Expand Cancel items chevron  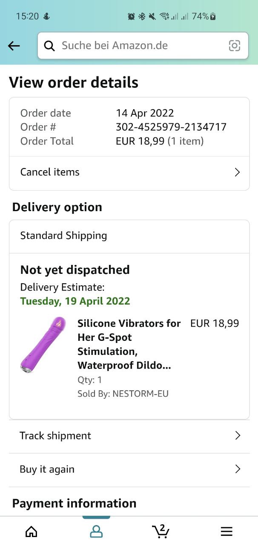[238, 172]
